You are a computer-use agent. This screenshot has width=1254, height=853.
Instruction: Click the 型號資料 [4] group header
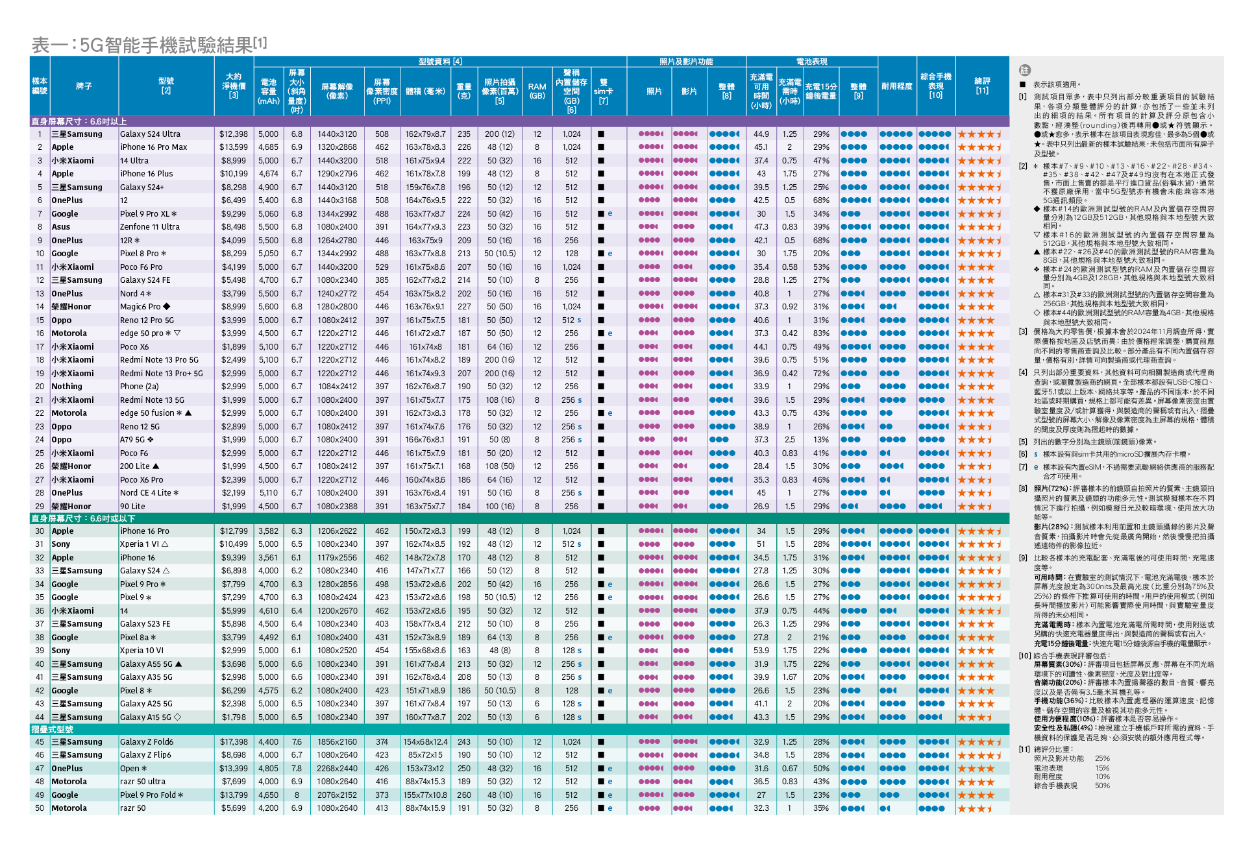[x=440, y=62]
